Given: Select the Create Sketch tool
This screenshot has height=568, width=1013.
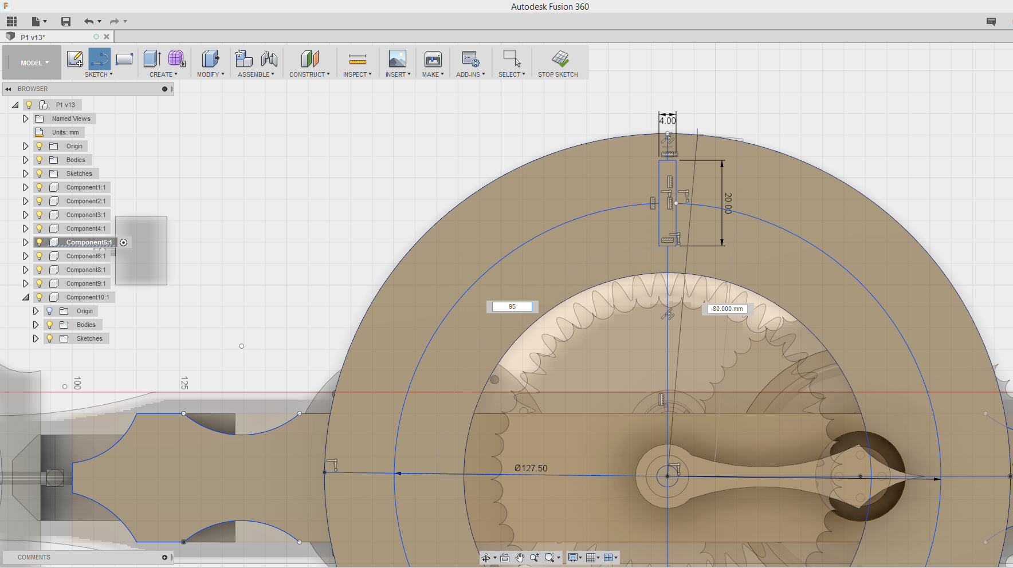Looking at the screenshot, I should (x=75, y=58).
